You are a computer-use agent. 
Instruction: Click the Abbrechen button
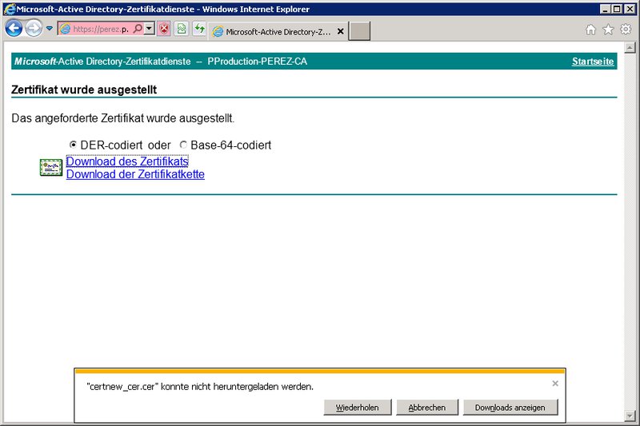coord(427,408)
